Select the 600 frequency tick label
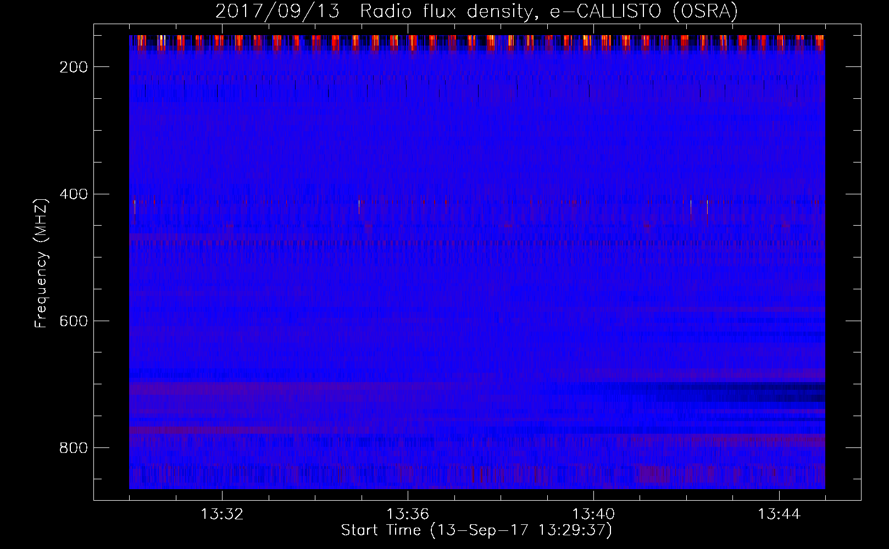This screenshot has height=549, width=889. [73, 321]
